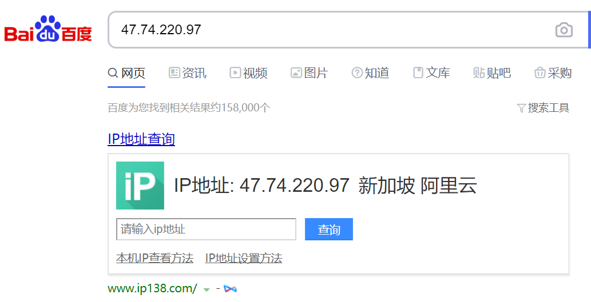Select the 网页 tab
Viewport: 591px width, 302px height.
coord(126,73)
